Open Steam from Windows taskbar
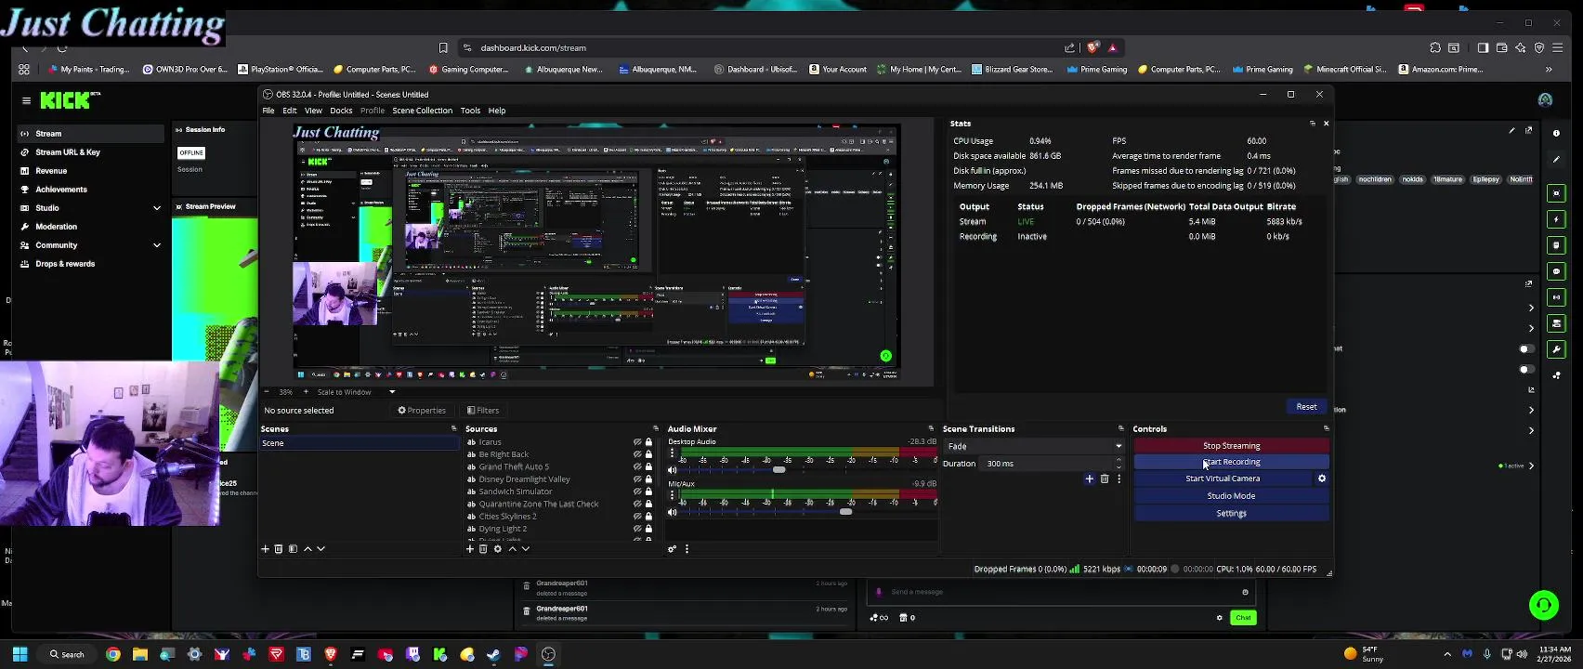 coord(493,654)
